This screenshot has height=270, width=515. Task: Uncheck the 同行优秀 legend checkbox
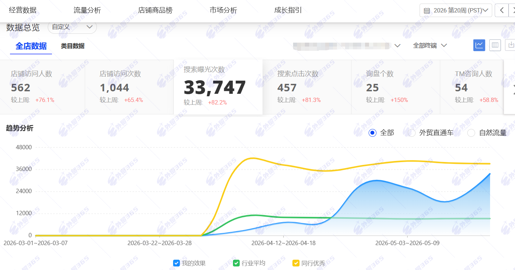[296, 263]
